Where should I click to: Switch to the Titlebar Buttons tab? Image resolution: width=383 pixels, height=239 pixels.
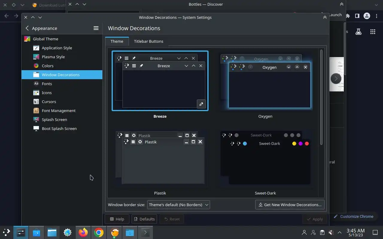point(148,41)
